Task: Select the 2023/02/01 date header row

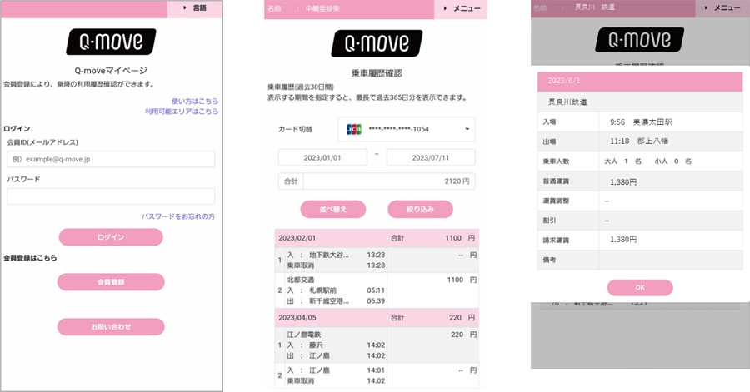Action: pyautogui.click(x=377, y=238)
